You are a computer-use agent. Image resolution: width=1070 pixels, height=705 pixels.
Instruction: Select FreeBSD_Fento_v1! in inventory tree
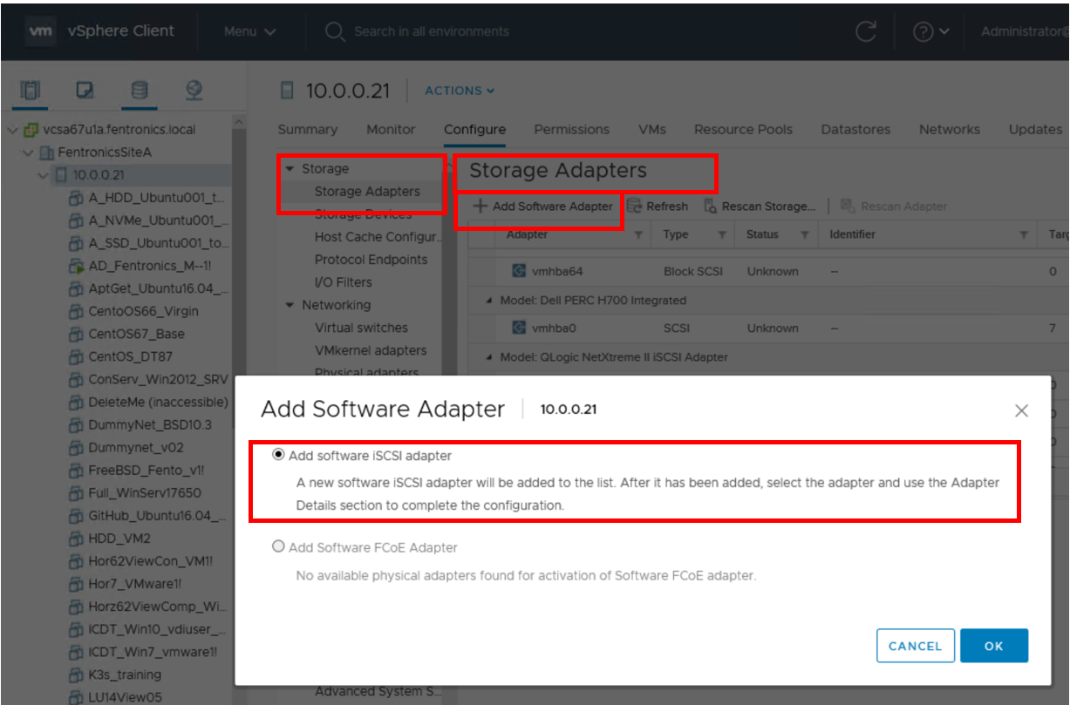146,470
